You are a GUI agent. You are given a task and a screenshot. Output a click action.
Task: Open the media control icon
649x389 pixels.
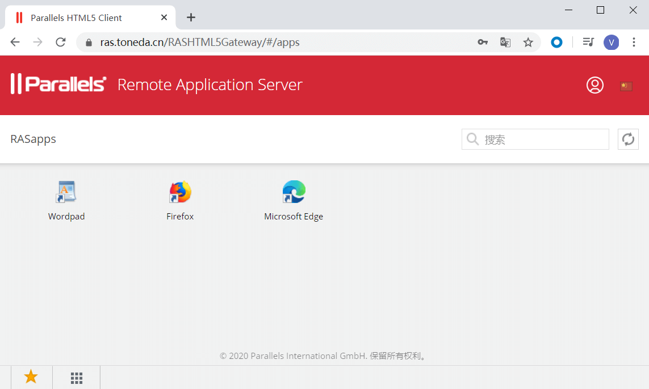click(588, 42)
